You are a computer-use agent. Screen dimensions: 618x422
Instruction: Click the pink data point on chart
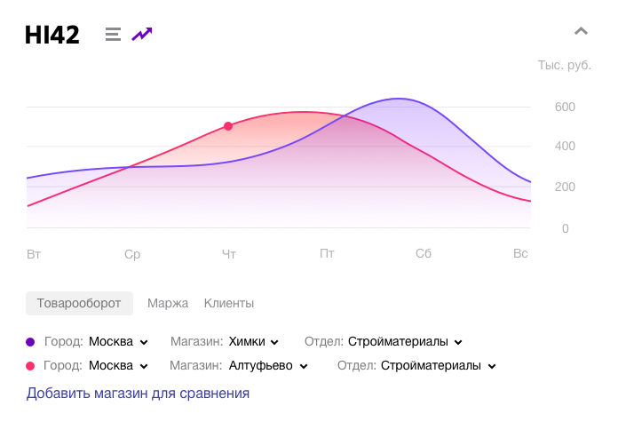tap(228, 126)
